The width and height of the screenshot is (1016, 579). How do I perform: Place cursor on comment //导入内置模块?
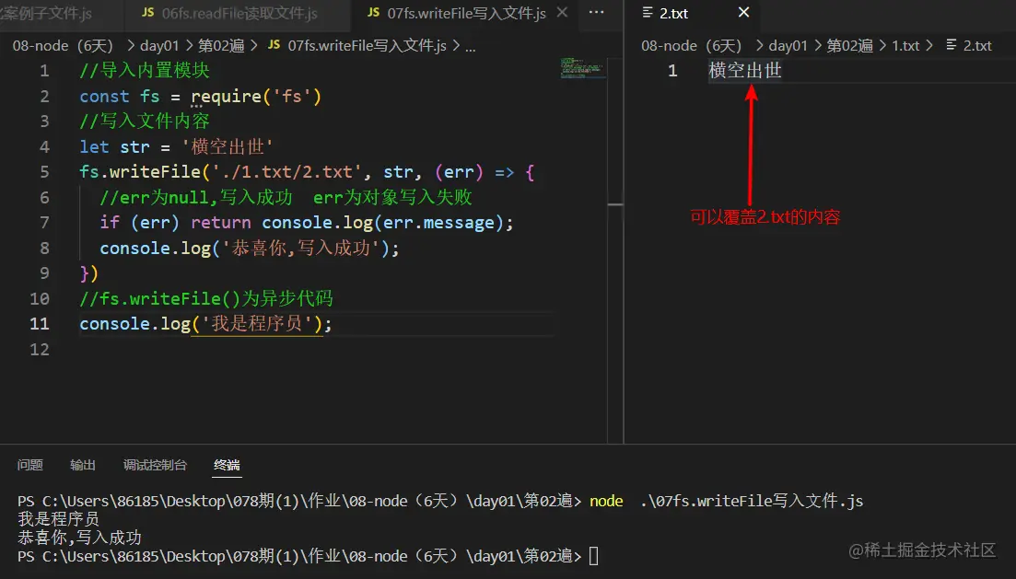[145, 70]
